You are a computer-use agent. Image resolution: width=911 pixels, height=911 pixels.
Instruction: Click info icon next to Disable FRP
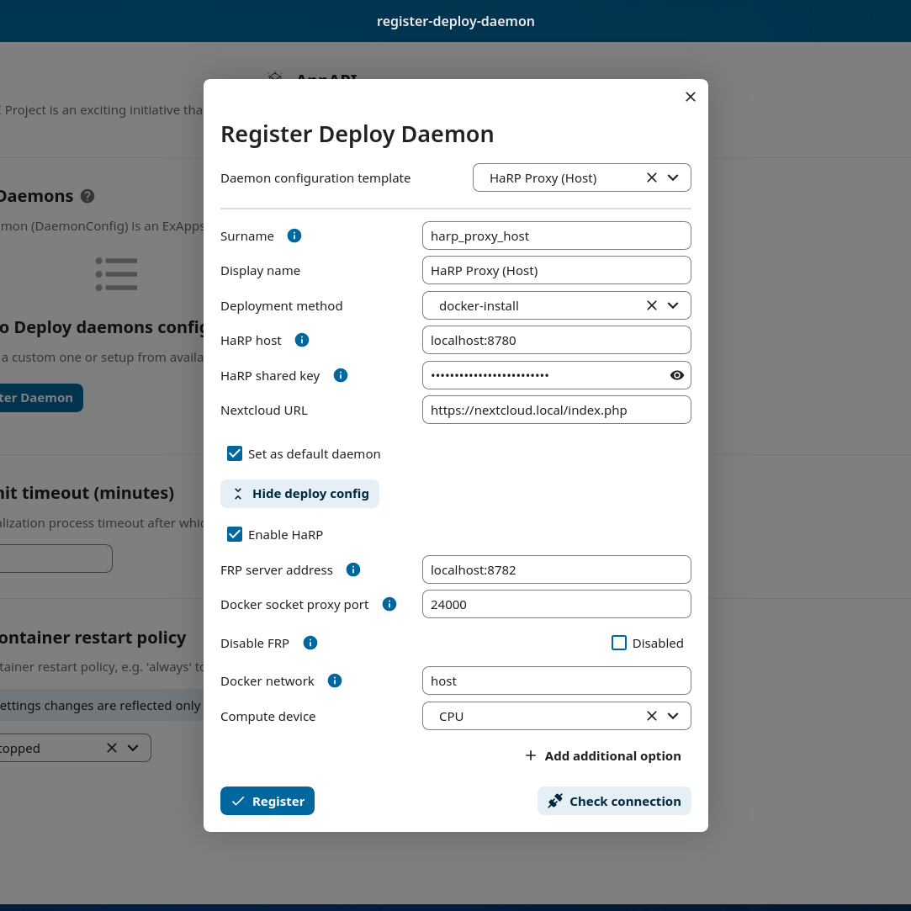[310, 643]
